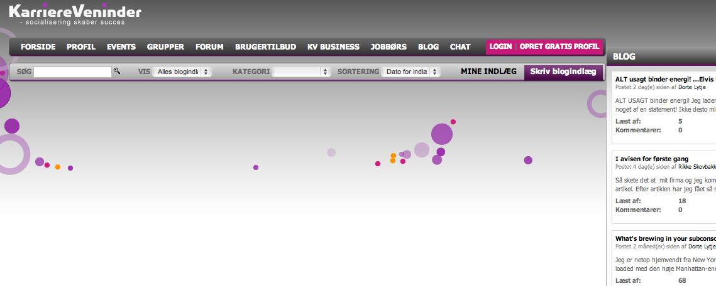716x286 pixels.
Task: Open the BRUGERTILBUD page
Action: pyautogui.click(x=265, y=47)
